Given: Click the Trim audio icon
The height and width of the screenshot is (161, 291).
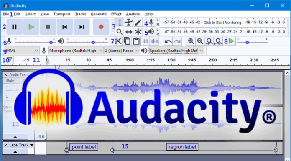Looking at the screenshot, I should (145, 41).
